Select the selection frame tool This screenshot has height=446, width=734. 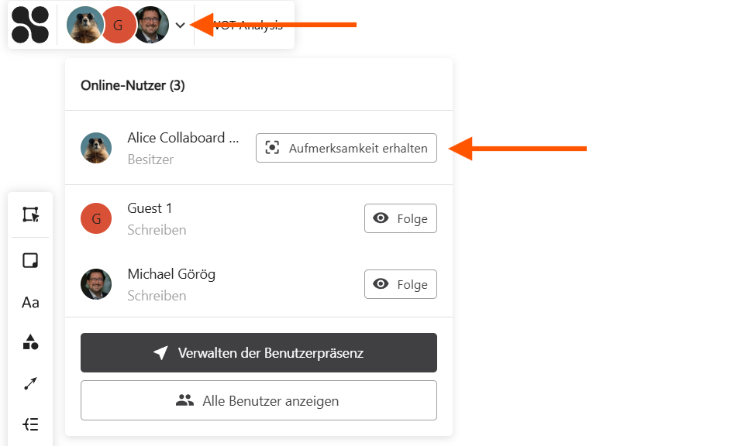point(30,214)
